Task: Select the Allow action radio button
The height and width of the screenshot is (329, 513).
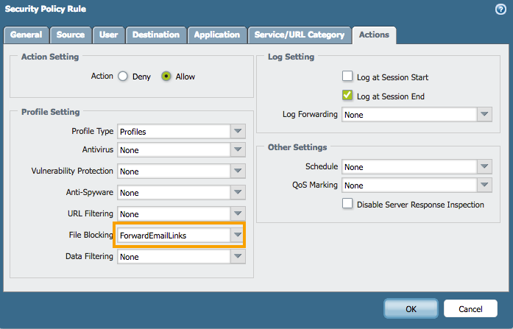Action: coord(166,76)
